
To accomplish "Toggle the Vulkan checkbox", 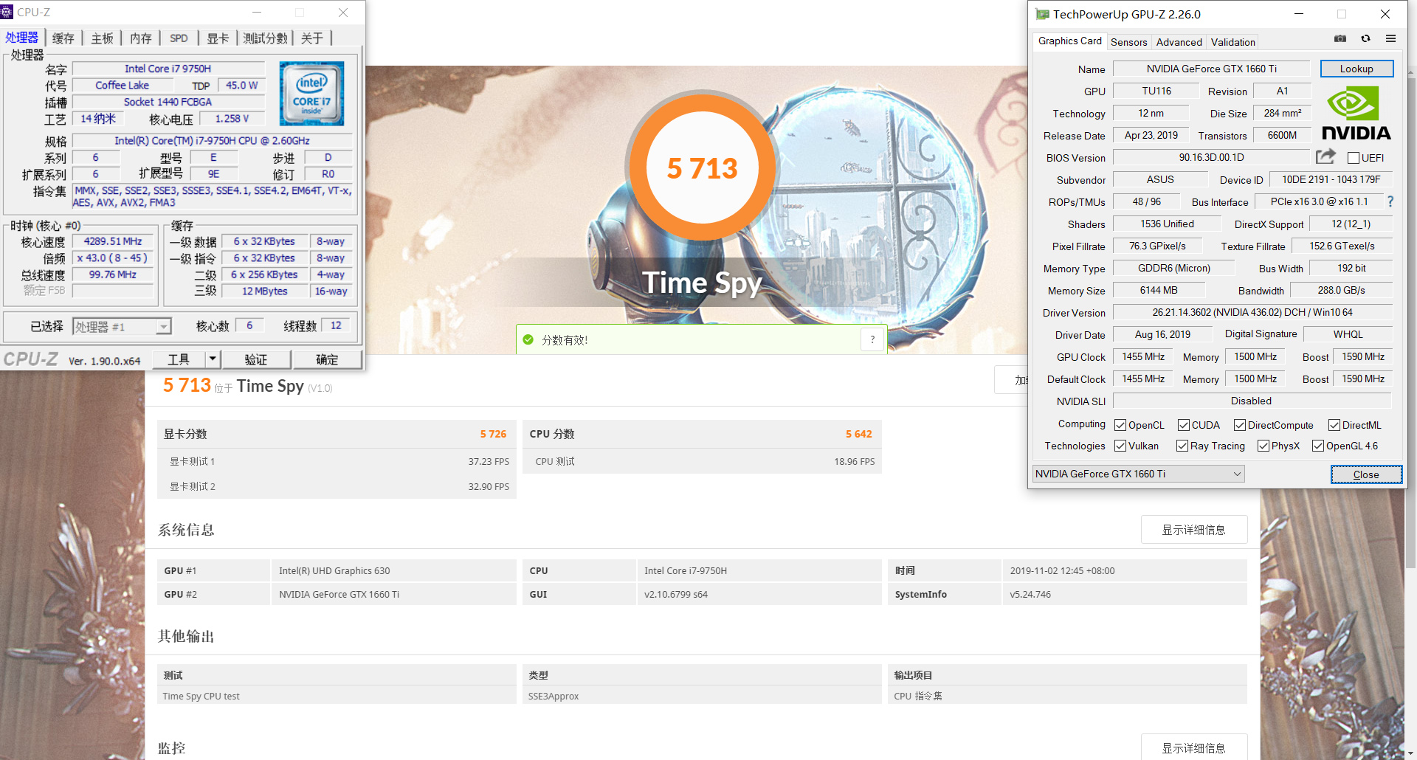I will click(x=1120, y=446).
